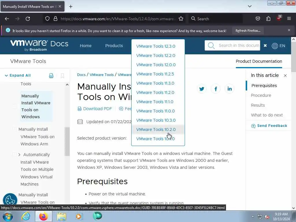
Task: List all tabs chevron button
Action: (x=249, y=6)
